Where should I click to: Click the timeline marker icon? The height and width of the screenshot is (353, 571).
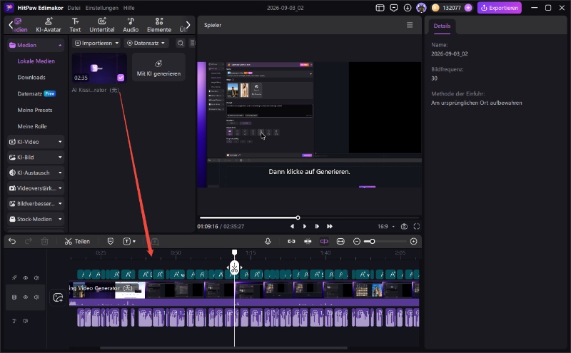point(111,241)
